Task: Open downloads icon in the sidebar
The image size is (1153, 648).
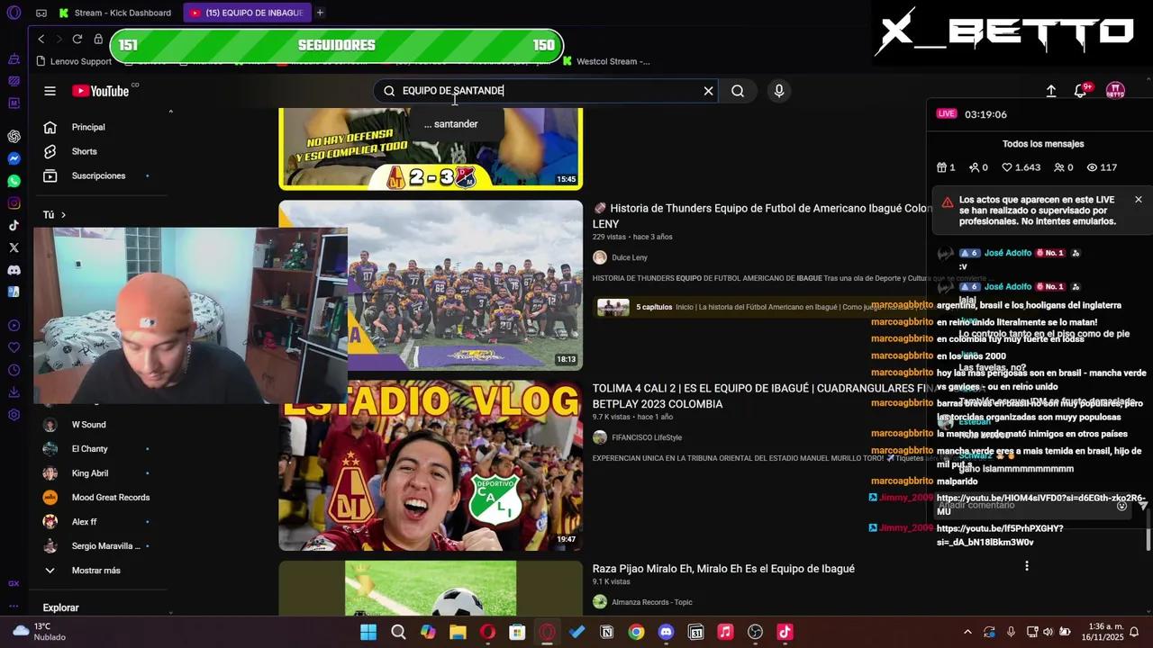Action: click(14, 392)
